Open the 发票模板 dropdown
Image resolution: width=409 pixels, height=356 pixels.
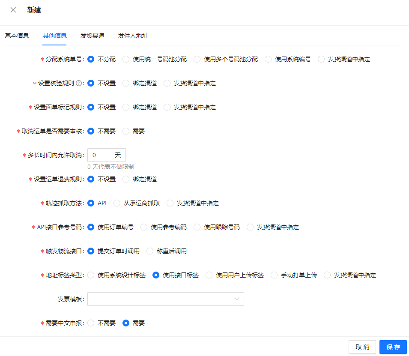click(x=166, y=299)
